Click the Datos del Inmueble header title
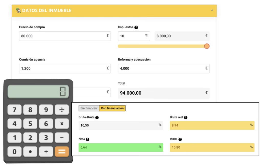This screenshot has width=262, height=168. point(47,10)
